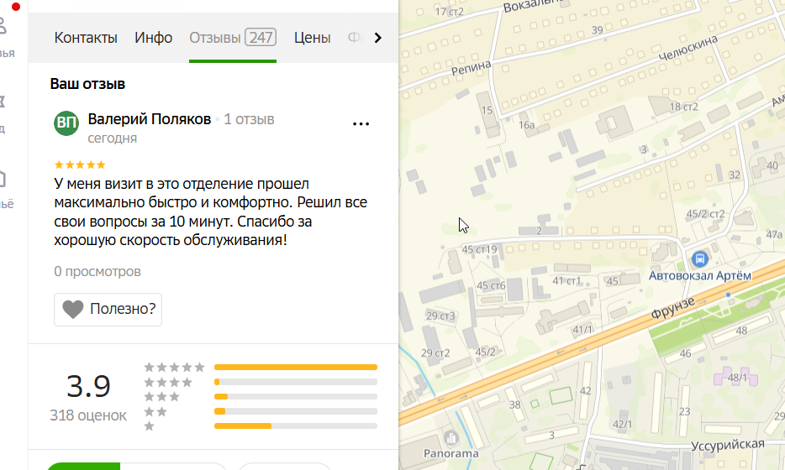
Task: Click the five-star rating of the review
Action: [x=80, y=164]
